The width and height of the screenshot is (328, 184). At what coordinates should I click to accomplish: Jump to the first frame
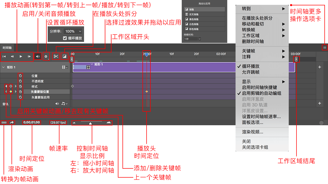(x=4, y=56)
